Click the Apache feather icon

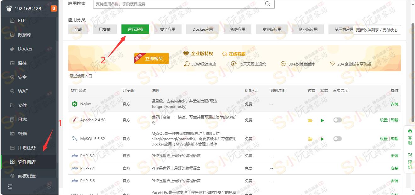click(75, 120)
